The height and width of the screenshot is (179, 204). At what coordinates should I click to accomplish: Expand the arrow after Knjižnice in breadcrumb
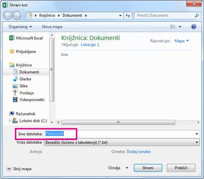(x=59, y=15)
